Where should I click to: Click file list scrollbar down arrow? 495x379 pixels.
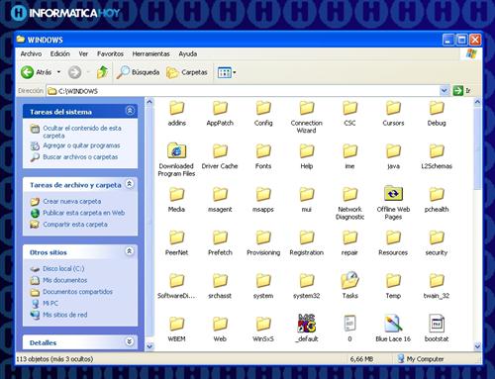tap(477, 346)
